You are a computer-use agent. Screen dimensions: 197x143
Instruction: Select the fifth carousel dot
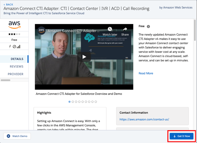83,102
